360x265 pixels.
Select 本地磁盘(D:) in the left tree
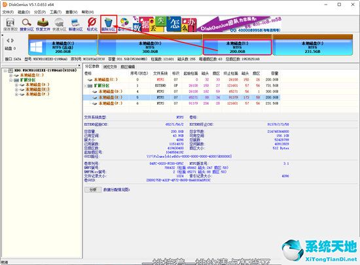[x=37, y=84]
